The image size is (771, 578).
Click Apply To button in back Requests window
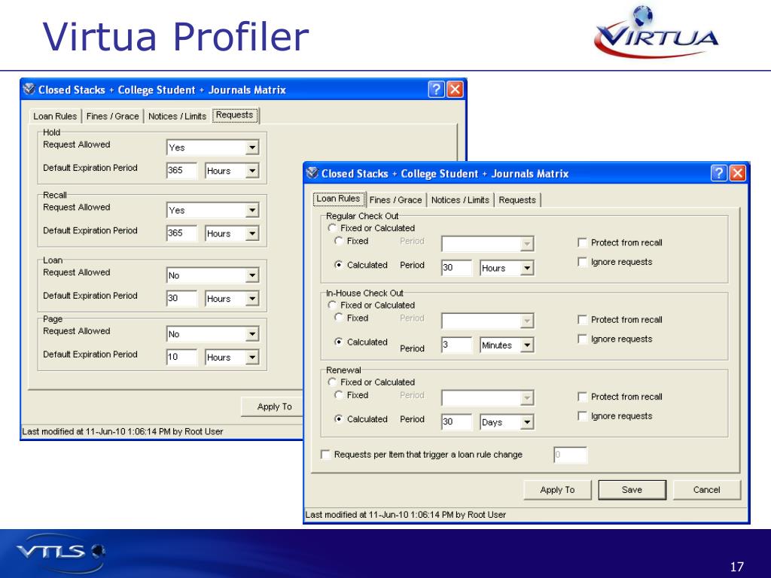click(x=273, y=406)
